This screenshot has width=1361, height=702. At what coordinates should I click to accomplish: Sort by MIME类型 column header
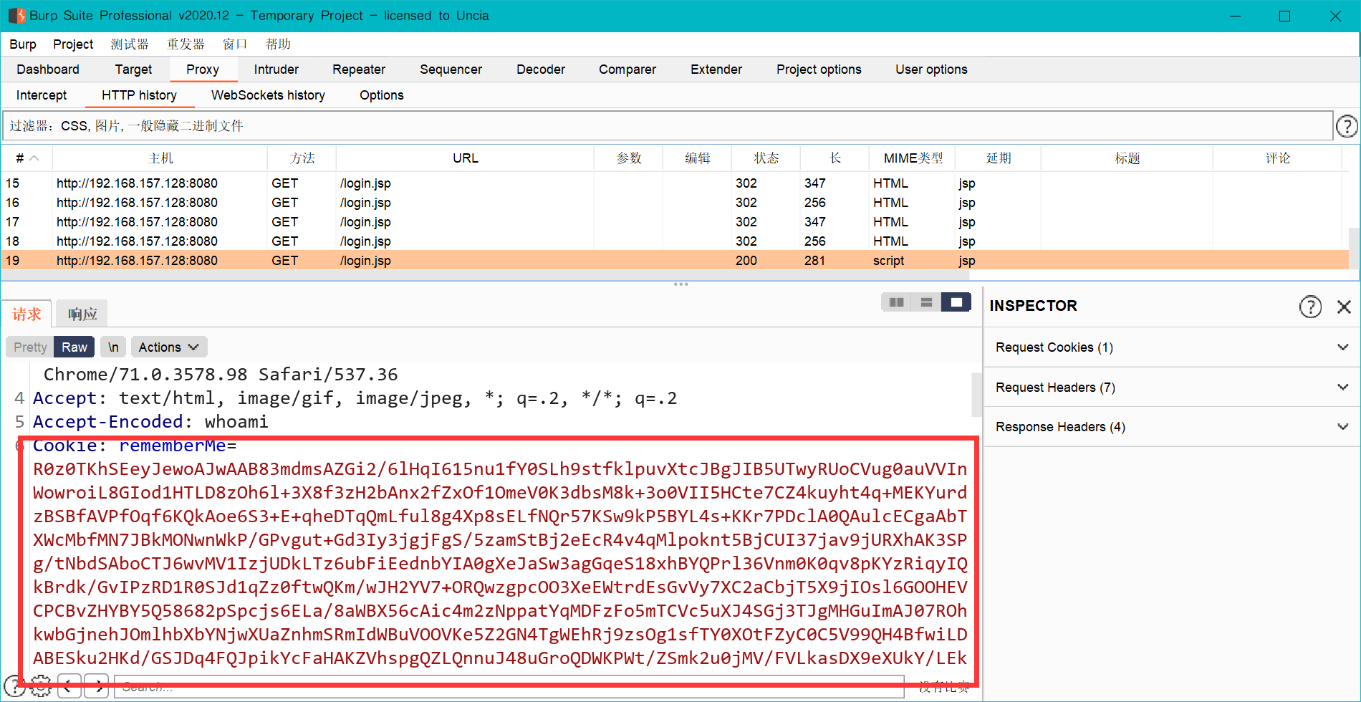pos(913,158)
